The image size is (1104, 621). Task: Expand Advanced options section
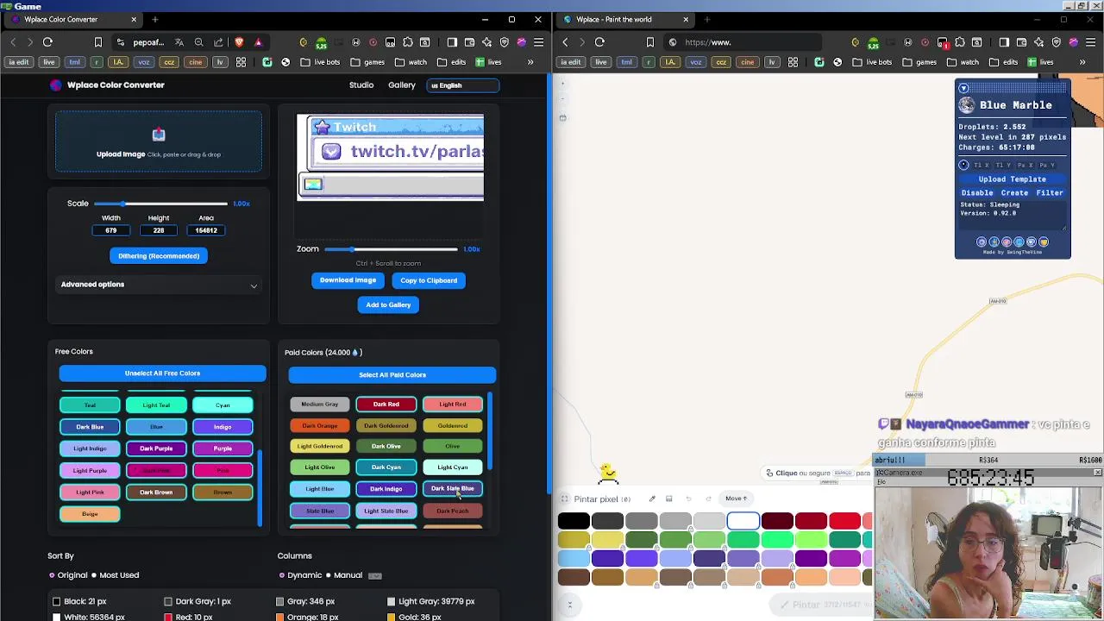tap(159, 285)
